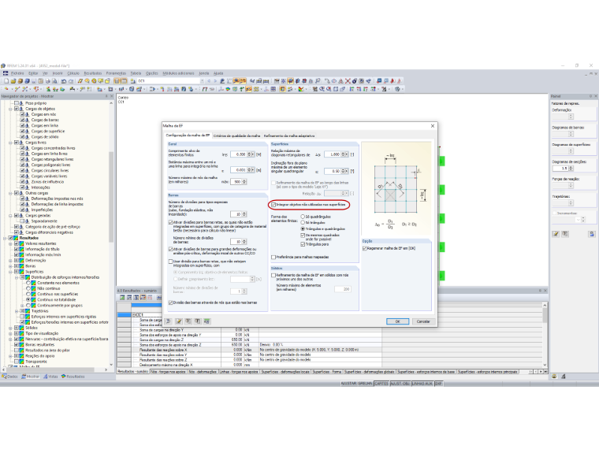Select Só triângulos radio button
599x449 pixels.
click(303, 222)
